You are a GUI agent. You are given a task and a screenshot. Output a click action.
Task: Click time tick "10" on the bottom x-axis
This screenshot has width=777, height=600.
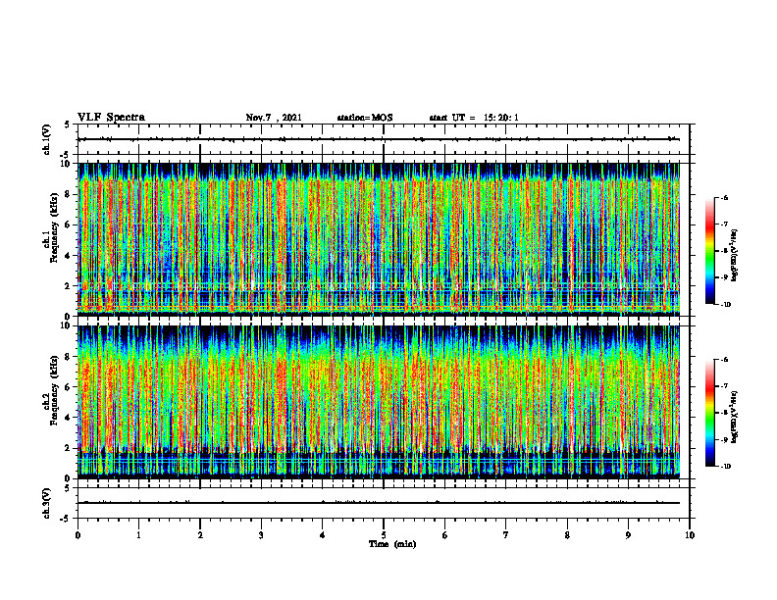pyautogui.click(x=690, y=535)
